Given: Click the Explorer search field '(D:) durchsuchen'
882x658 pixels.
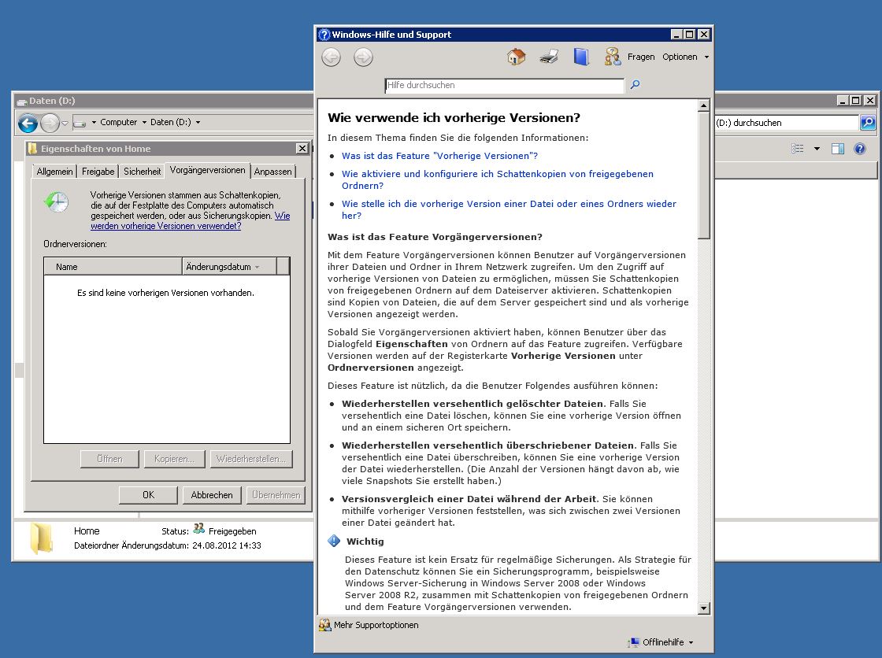Looking at the screenshot, I should click(787, 123).
